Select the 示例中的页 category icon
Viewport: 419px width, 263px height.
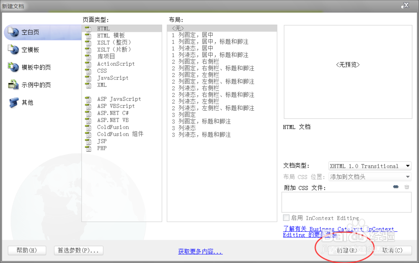13,84
